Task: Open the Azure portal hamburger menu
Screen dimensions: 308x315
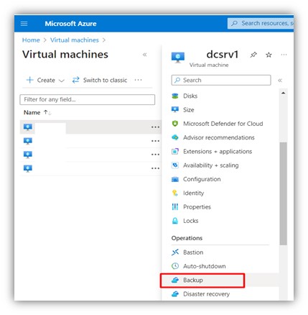Action: pyautogui.click(x=24, y=24)
